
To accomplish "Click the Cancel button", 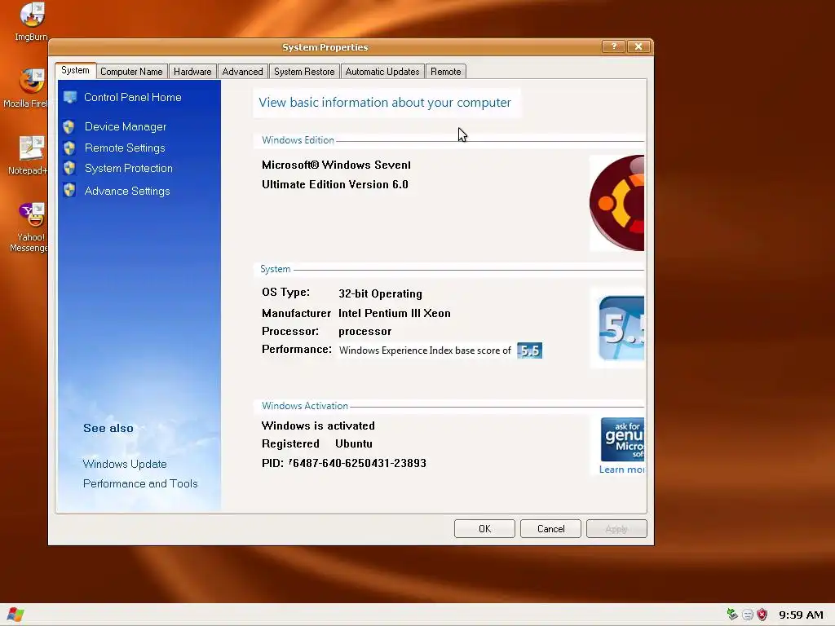I will click(x=550, y=528).
